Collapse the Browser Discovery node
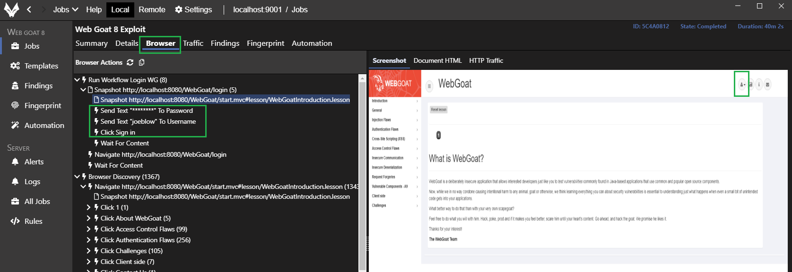The image size is (792, 272). tap(77, 177)
